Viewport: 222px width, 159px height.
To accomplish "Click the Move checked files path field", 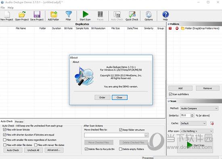I will pos(114,135).
